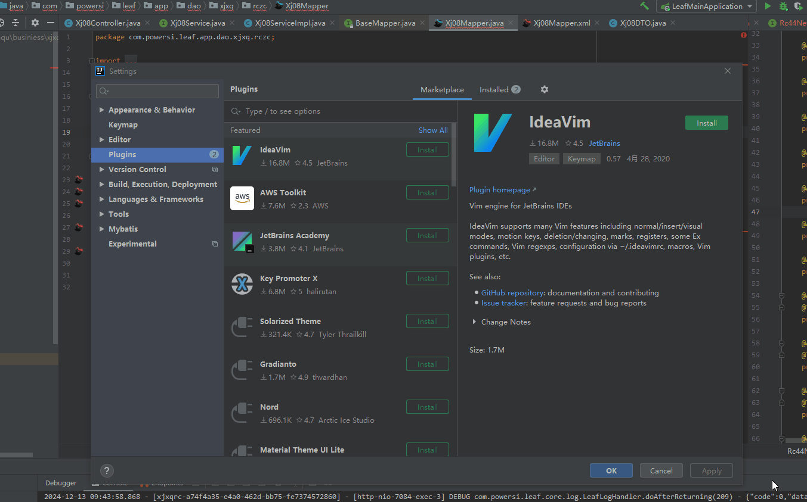Click the plugin list vertical scrollbar
The width and height of the screenshot is (807, 502).
(x=454, y=155)
